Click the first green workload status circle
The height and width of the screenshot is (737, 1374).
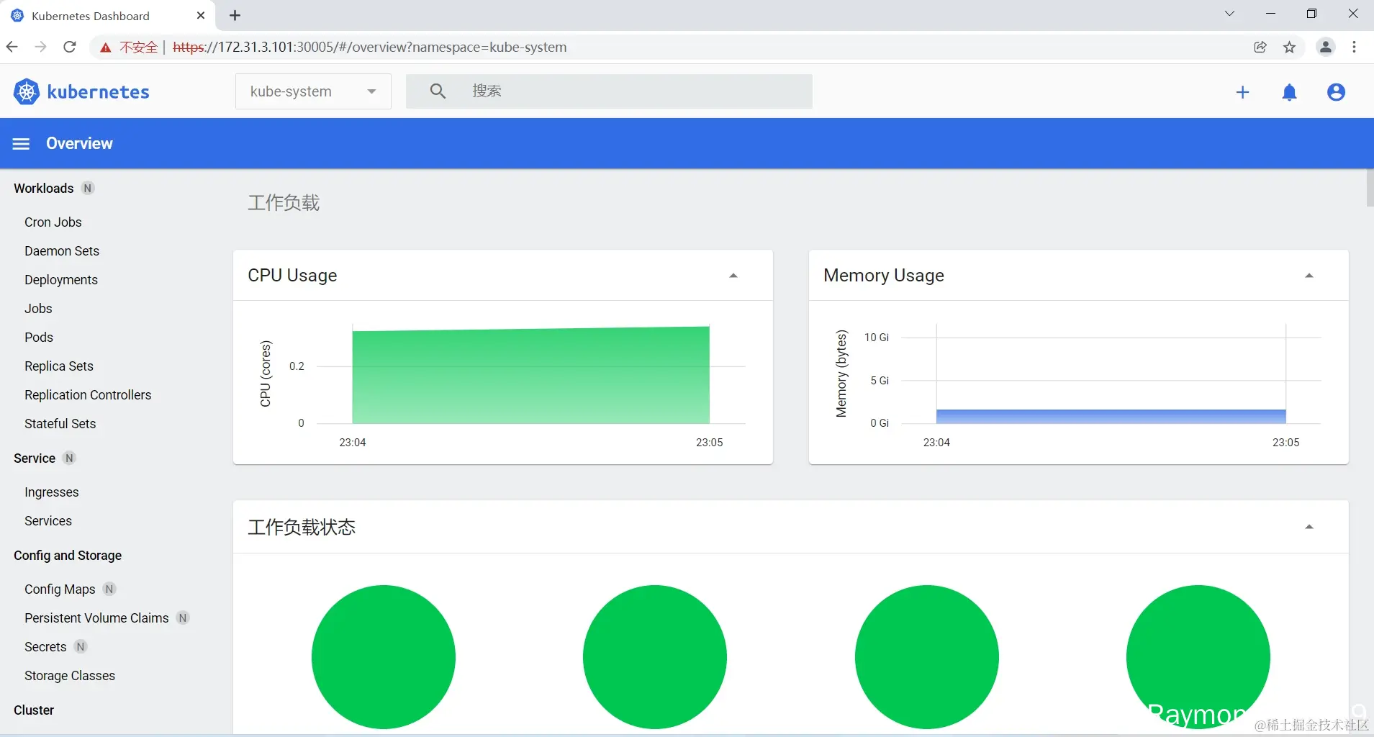[x=384, y=656]
